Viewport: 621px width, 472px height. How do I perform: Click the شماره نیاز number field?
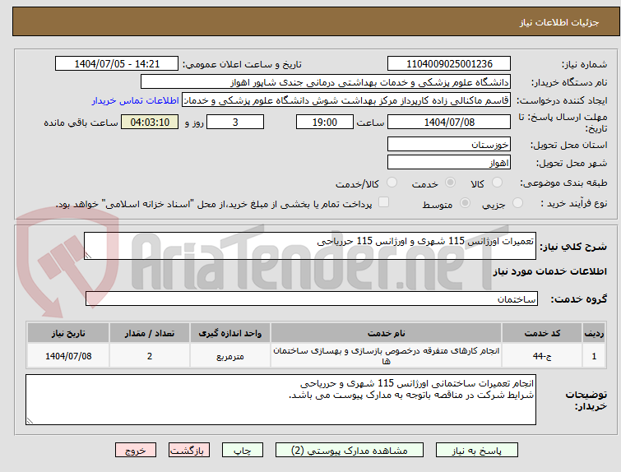449,64
